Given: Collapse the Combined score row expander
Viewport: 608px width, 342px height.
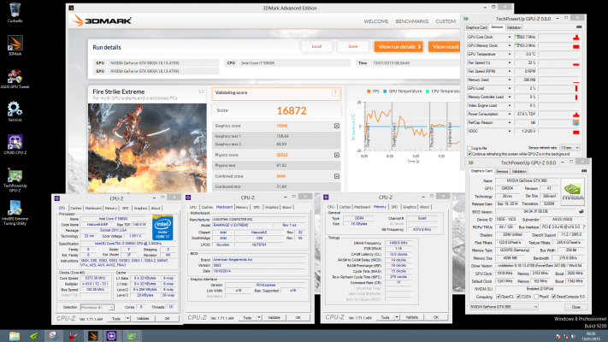Looking at the screenshot, I should coord(337,176).
